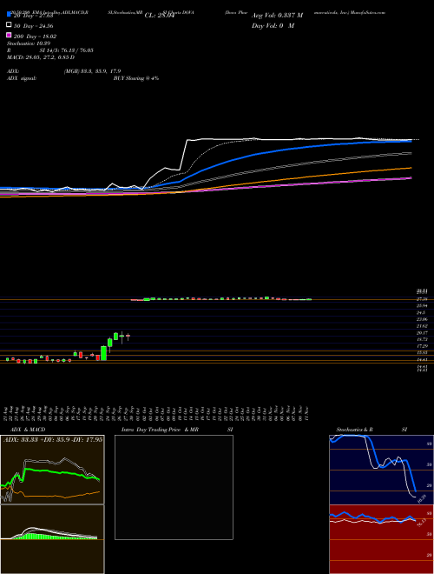Click the blue stochastics mini chart

click(381, 470)
